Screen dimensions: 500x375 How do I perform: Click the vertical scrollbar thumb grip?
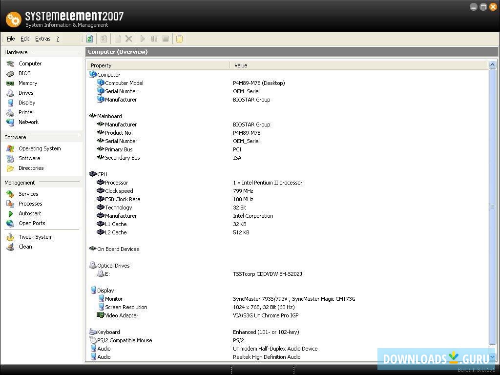tap(492, 207)
